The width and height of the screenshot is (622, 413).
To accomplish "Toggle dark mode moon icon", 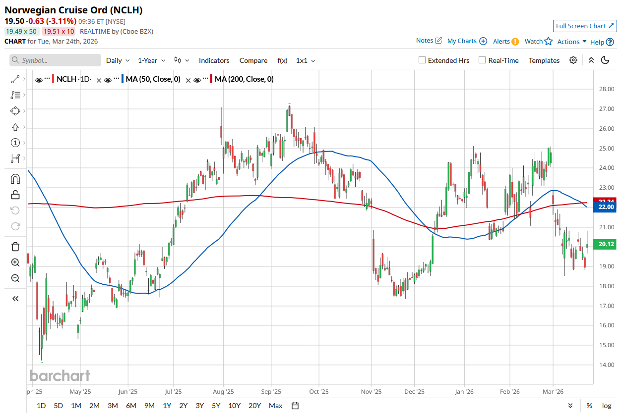I will coord(605,60).
